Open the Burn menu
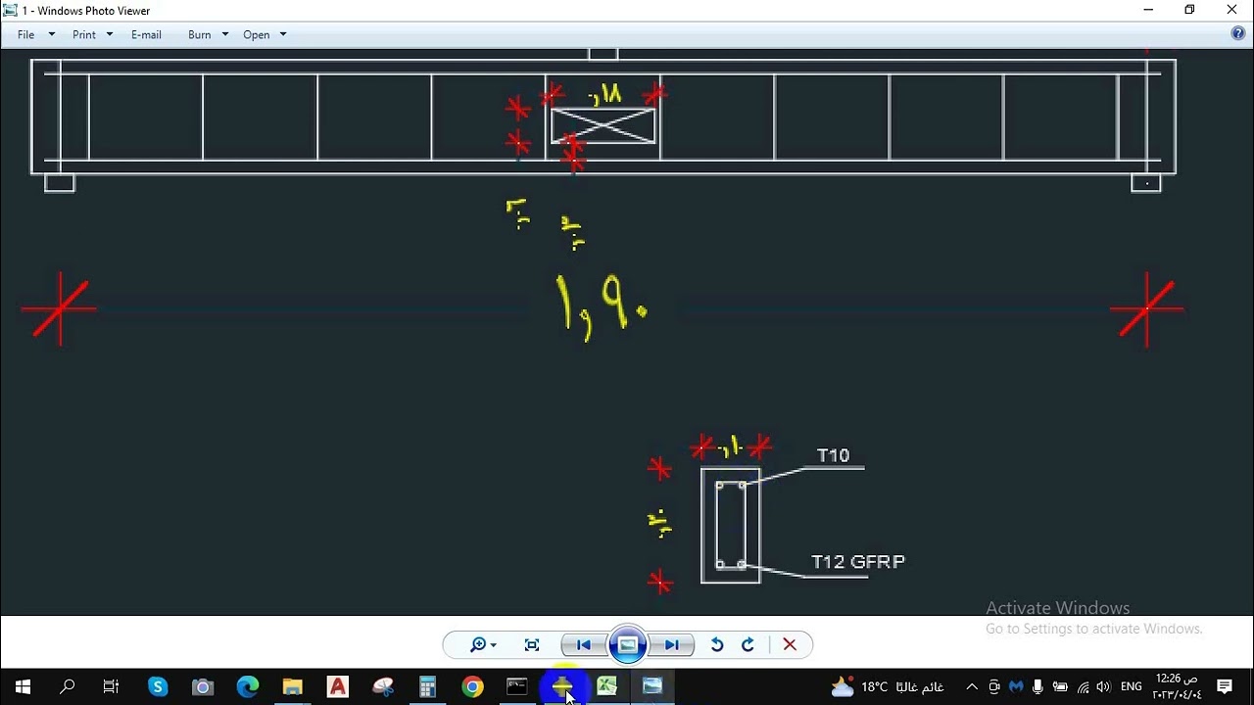Viewport: 1254px width, 705px height. tap(199, 34)
